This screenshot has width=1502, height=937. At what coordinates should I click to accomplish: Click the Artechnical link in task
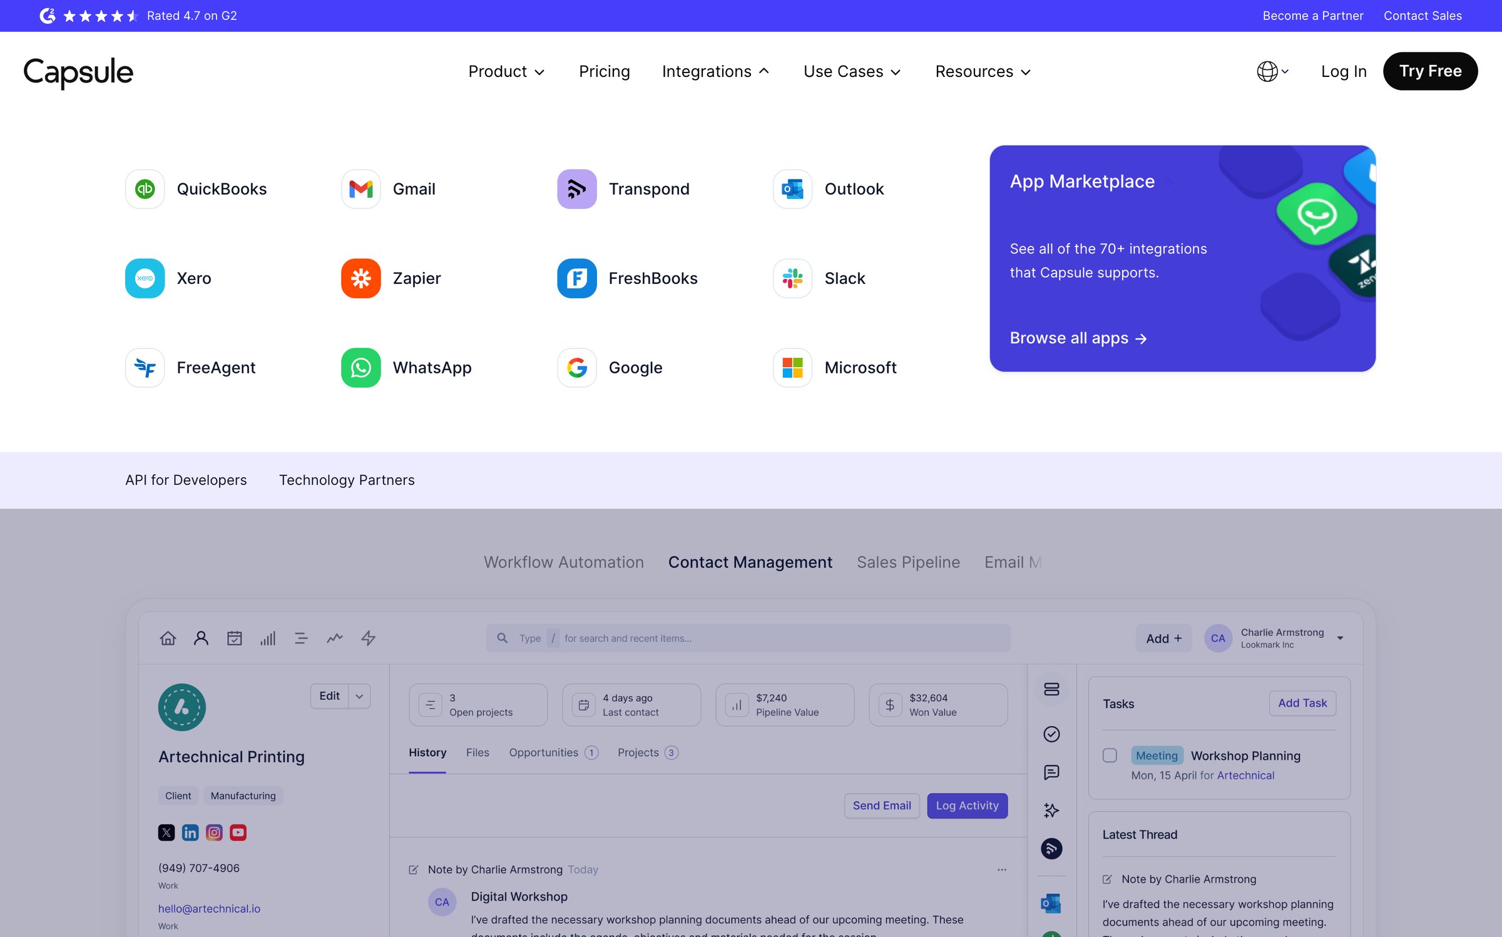pos(1245,775)
